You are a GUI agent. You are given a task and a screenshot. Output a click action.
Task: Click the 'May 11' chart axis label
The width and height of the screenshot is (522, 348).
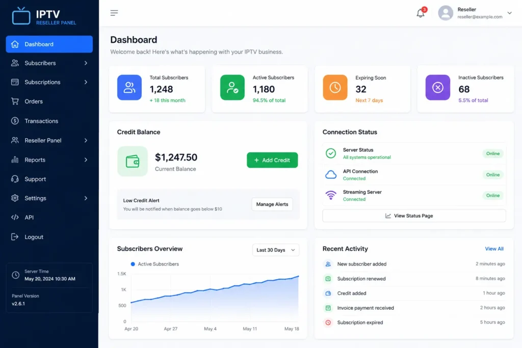(x=250, y=329)
